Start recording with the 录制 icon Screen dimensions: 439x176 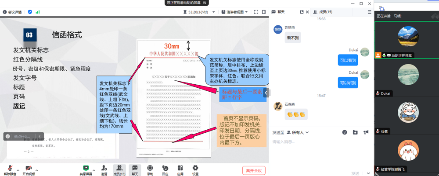pyautogui.click(x=150, y=169)
